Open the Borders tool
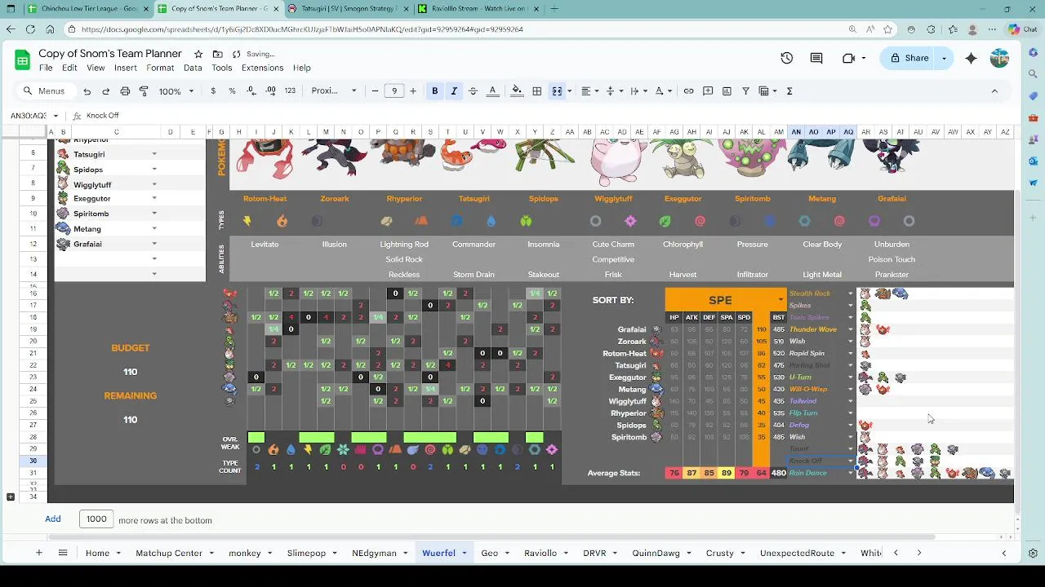Image resolution: width=1045 pixels, height=587 pixels. (x=536, y=91)
